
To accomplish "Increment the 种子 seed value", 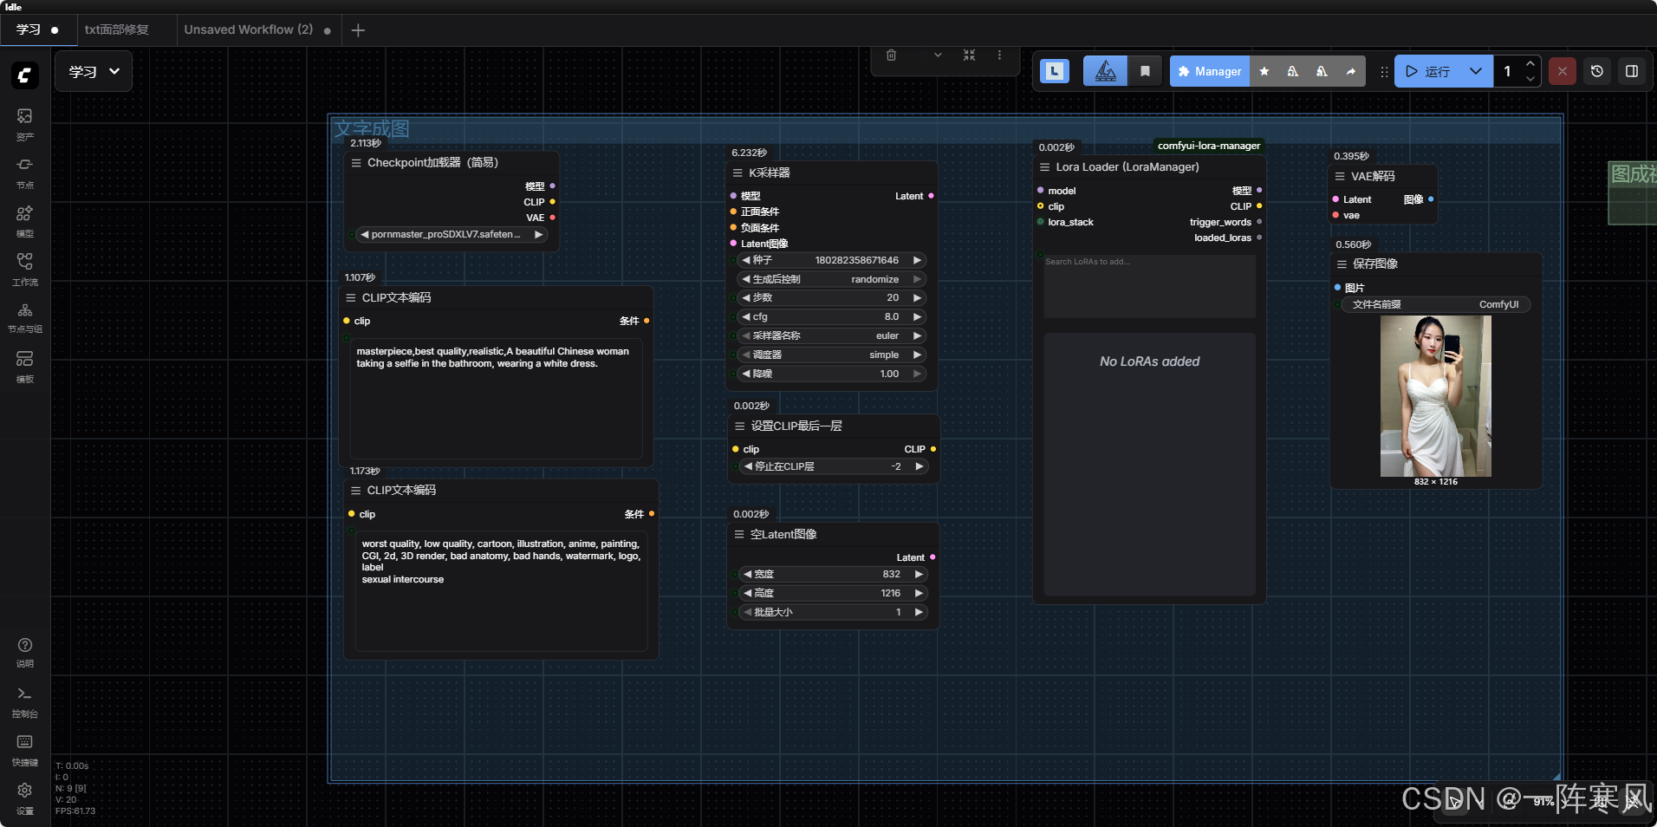I will pyautogui.click(x=918, y=260).
